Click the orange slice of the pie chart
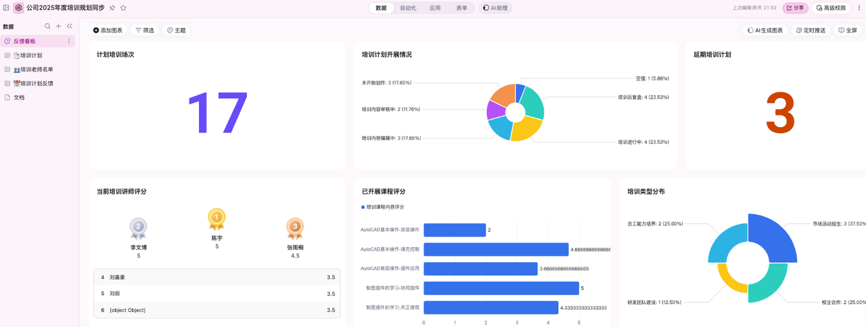This screenshot has height=327, width=866. point(501,96)
